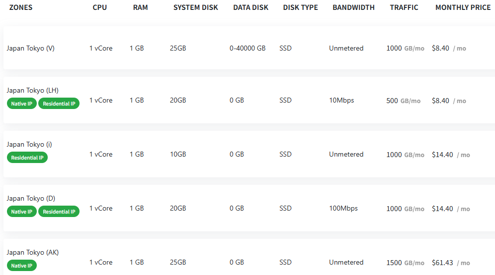Click the 0-40000 GB data disk value

(247, 48)
